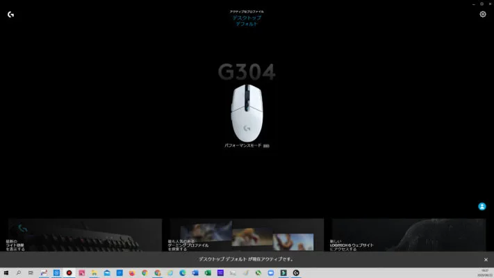Open Zoom from the taskbar

[271, 273]
